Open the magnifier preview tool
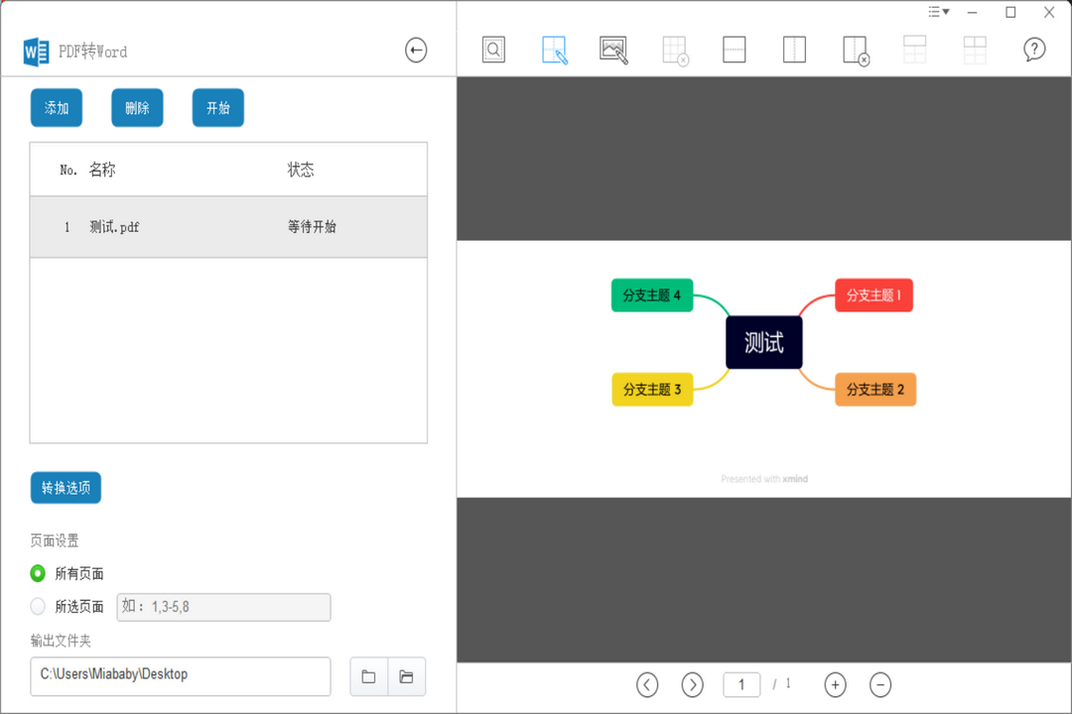Screen dimensions: 1072x714 pyautogui.click(x=493, y=49)
